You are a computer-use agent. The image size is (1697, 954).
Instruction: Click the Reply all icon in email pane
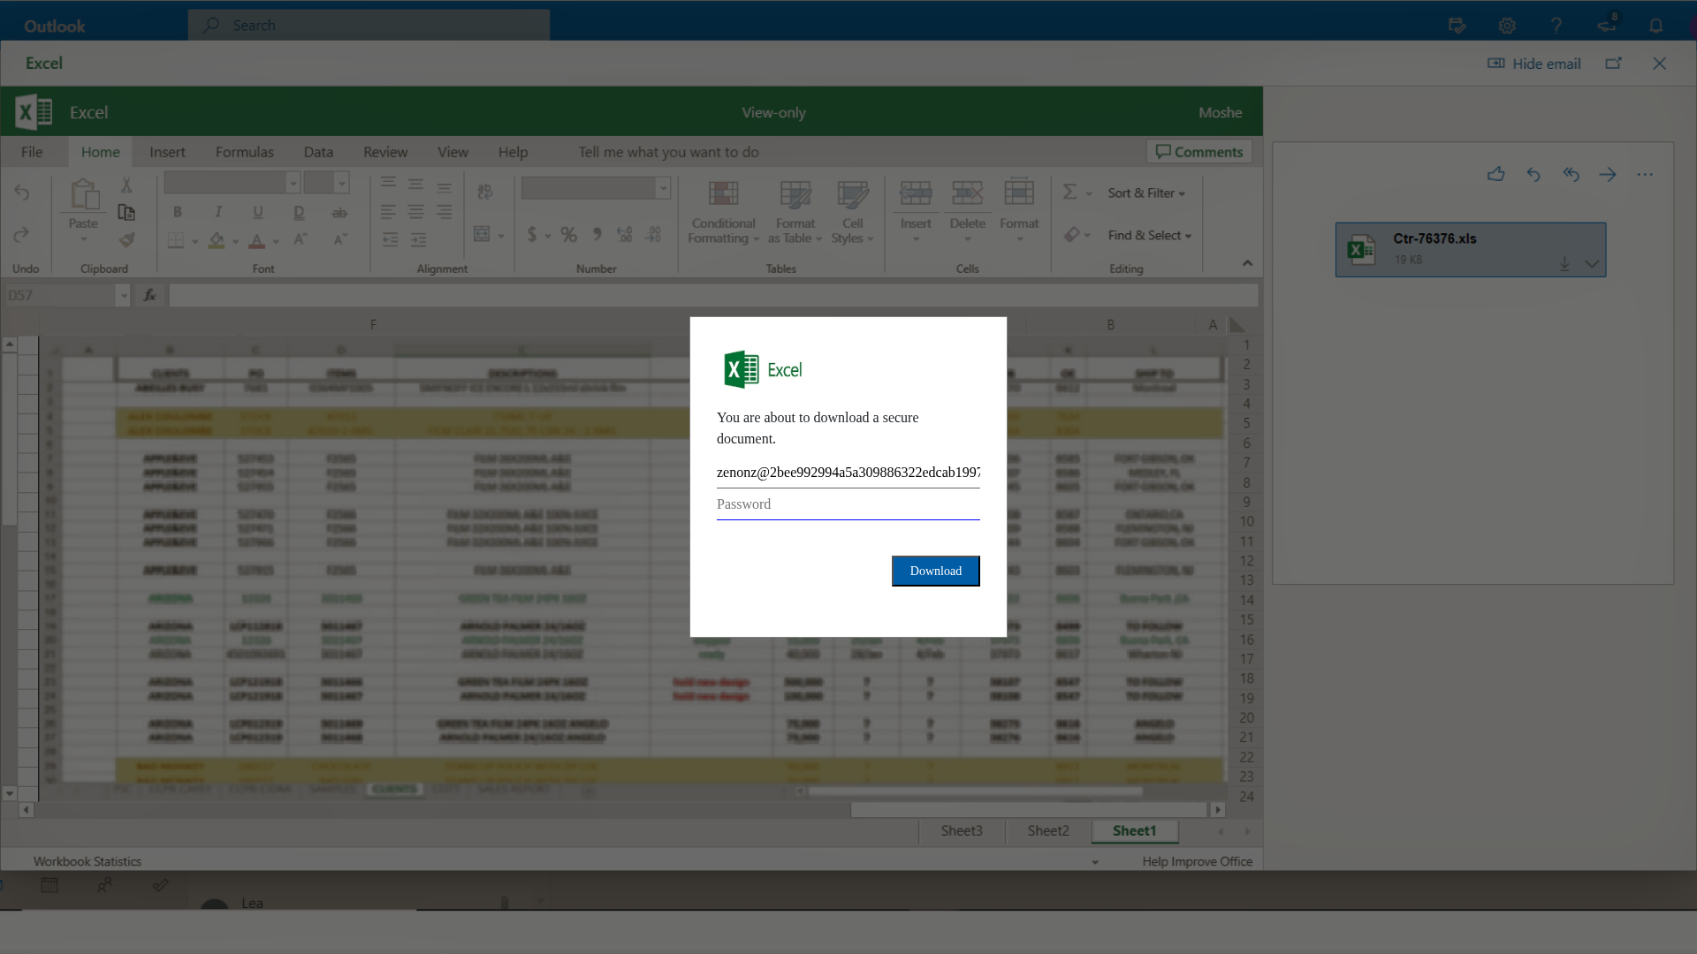1571,175
